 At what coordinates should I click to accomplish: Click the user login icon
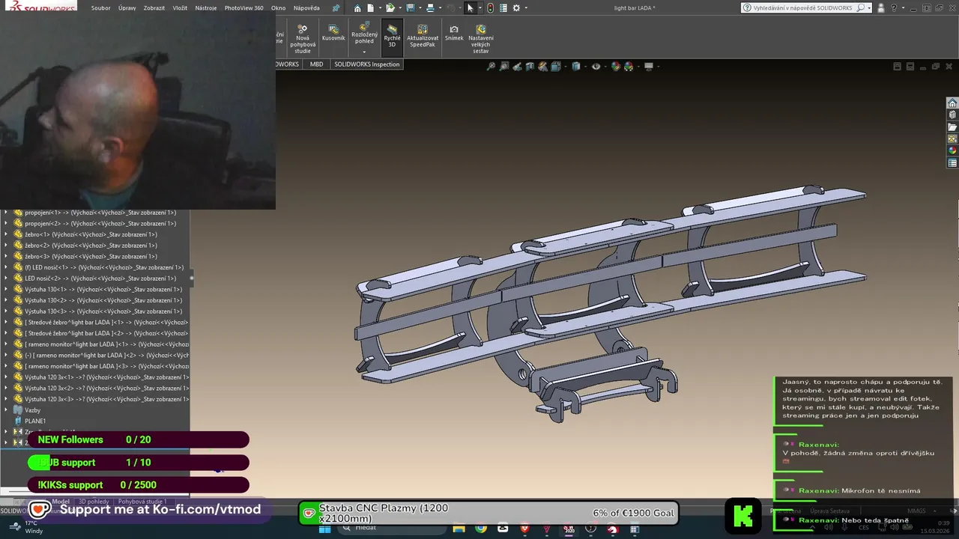click(x=881, y=8)
